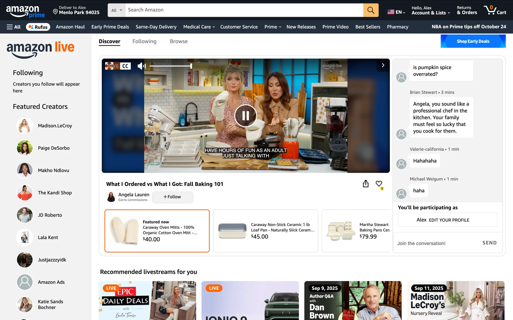Click the share icon below video
513x320 pixels.
click(366, 184)
